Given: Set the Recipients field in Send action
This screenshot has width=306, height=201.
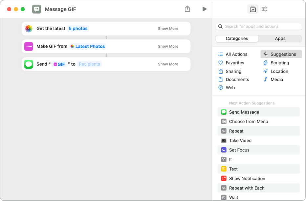Looking at the screenshot, I should [x=89, y=64].
